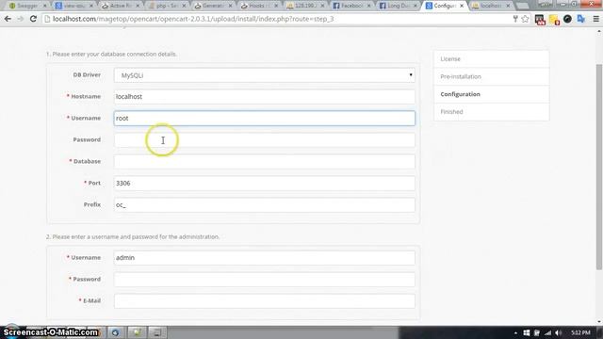Switch to the last localhost tab
603x339 pixels.
491,6
